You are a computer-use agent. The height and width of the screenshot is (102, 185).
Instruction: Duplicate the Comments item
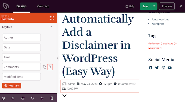click(x=44, y=67)
